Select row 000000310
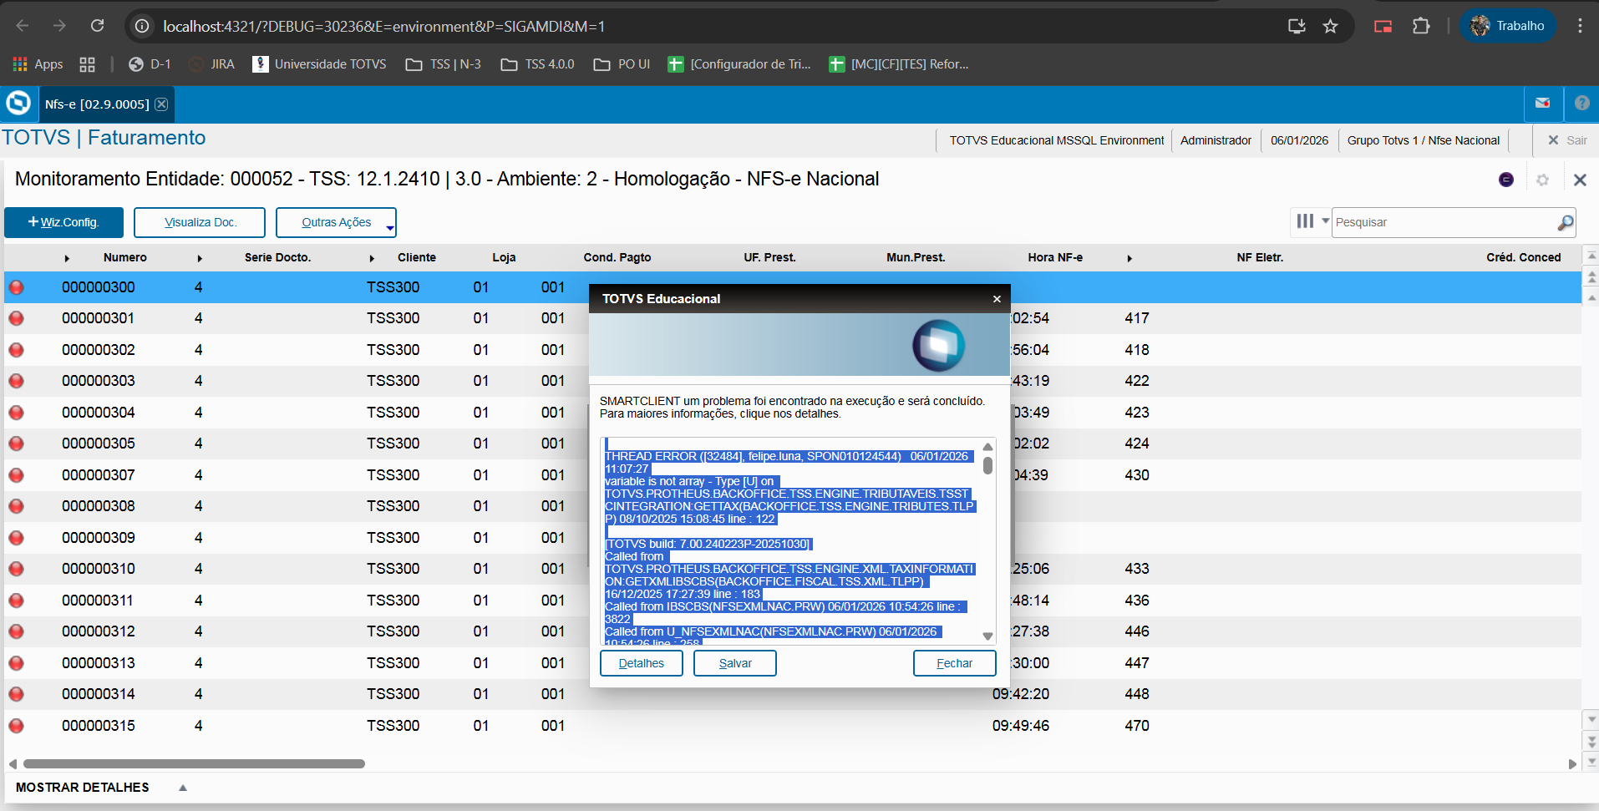The height and width of the screenshot is (811, 1599). pos(793,569)
